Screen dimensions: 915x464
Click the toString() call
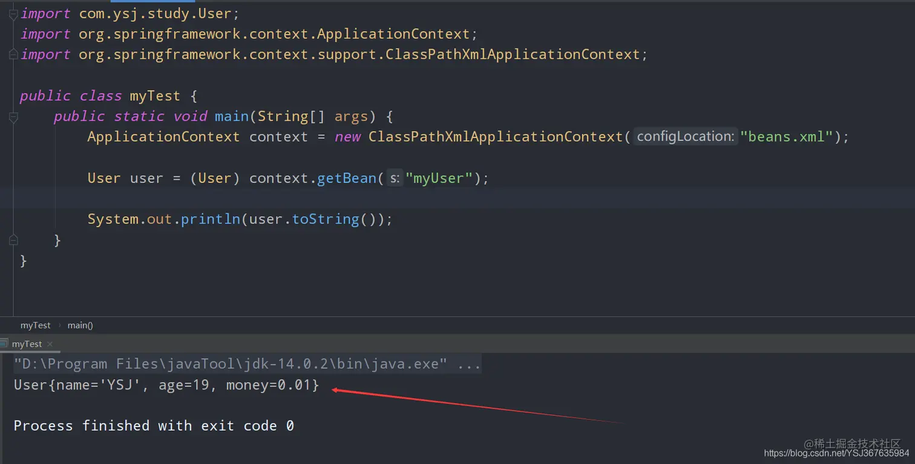(334, 219)
